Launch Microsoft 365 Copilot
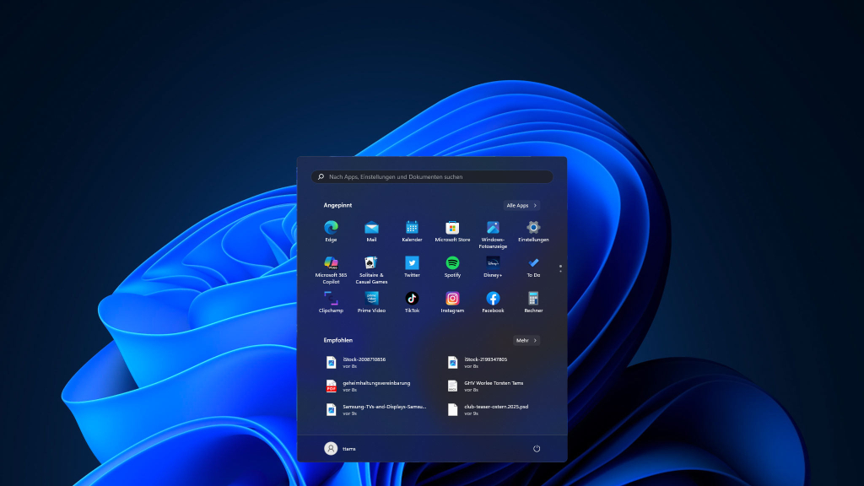 pyautogui.click(x=331, y=270)
